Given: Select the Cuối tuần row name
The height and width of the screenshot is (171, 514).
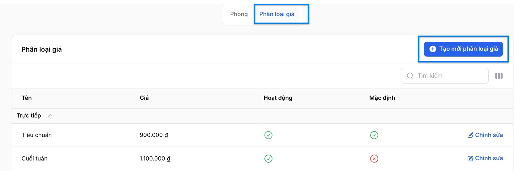Looking at the screenshot, I should tap(34, 159).
